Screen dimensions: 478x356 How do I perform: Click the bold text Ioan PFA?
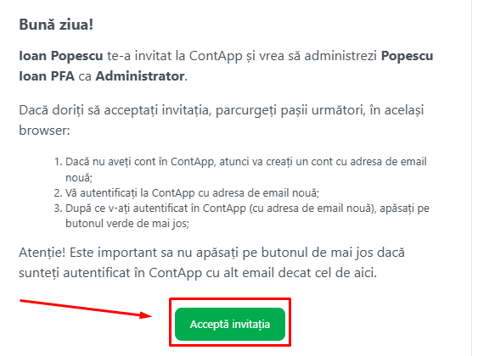point(47,76)
